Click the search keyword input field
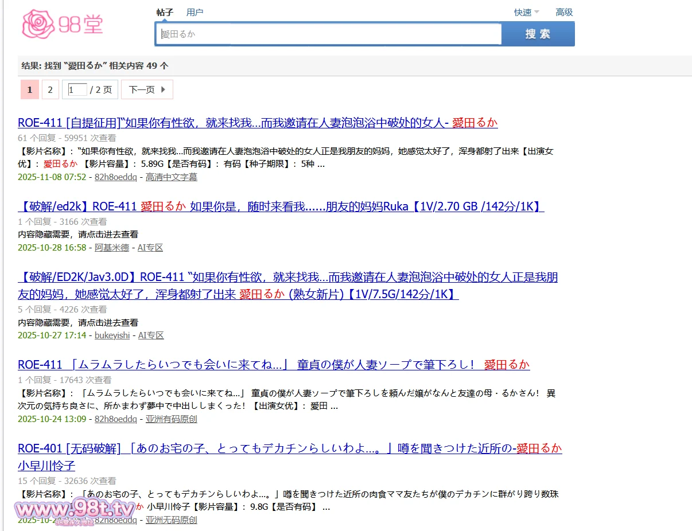The width and height of the screenshot is (692, 531). pos(330,34)
